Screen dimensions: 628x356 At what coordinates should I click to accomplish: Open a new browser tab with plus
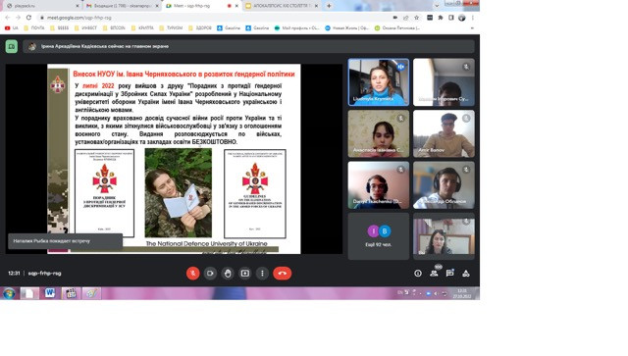329,6
